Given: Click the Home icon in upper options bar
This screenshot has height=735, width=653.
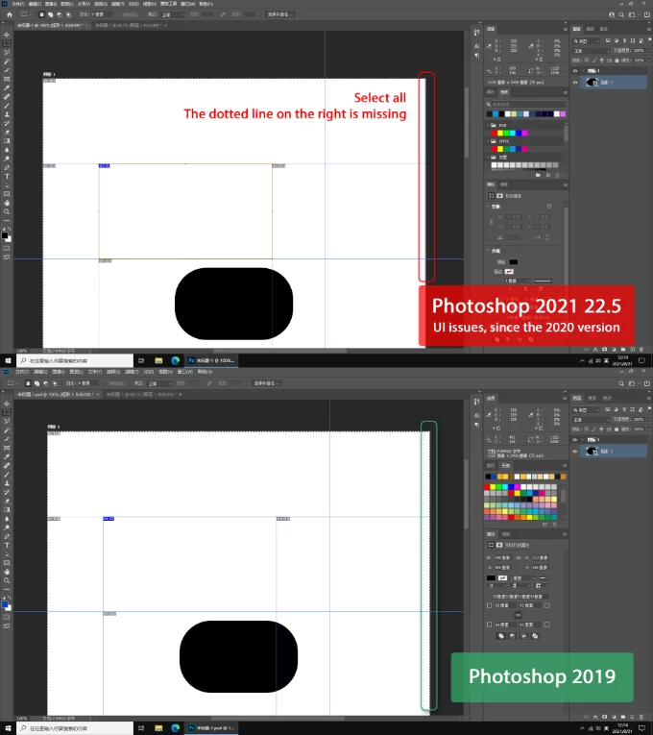Looking at the screenshot, I should tap(9, 14).
